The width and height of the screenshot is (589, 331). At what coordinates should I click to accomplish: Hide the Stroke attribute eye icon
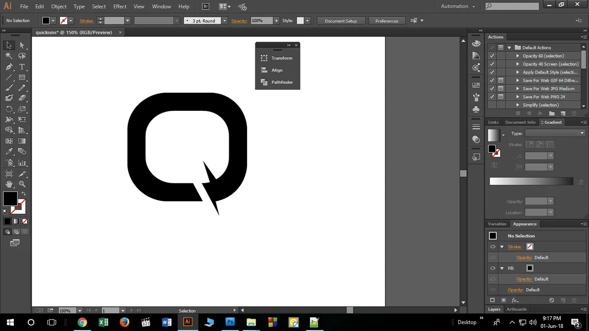click(493, 247)
